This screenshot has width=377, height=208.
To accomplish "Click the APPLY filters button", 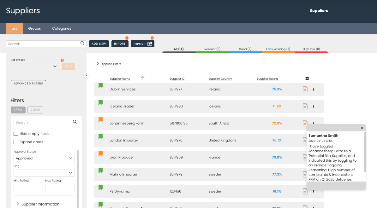I will click(x=18, y=110).
